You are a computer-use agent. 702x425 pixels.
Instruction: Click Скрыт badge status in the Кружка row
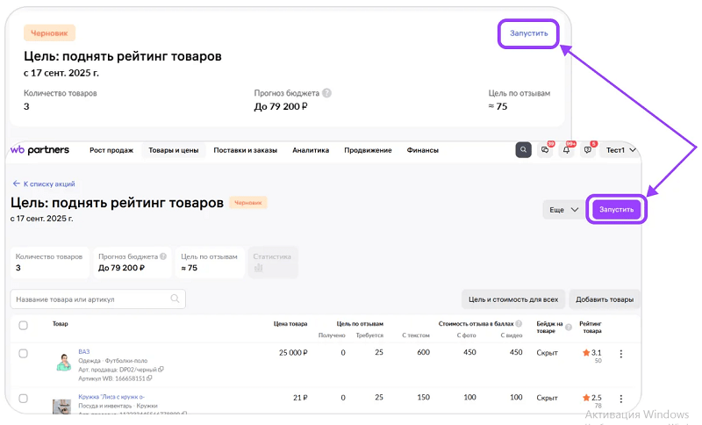[x=547, y=398]
